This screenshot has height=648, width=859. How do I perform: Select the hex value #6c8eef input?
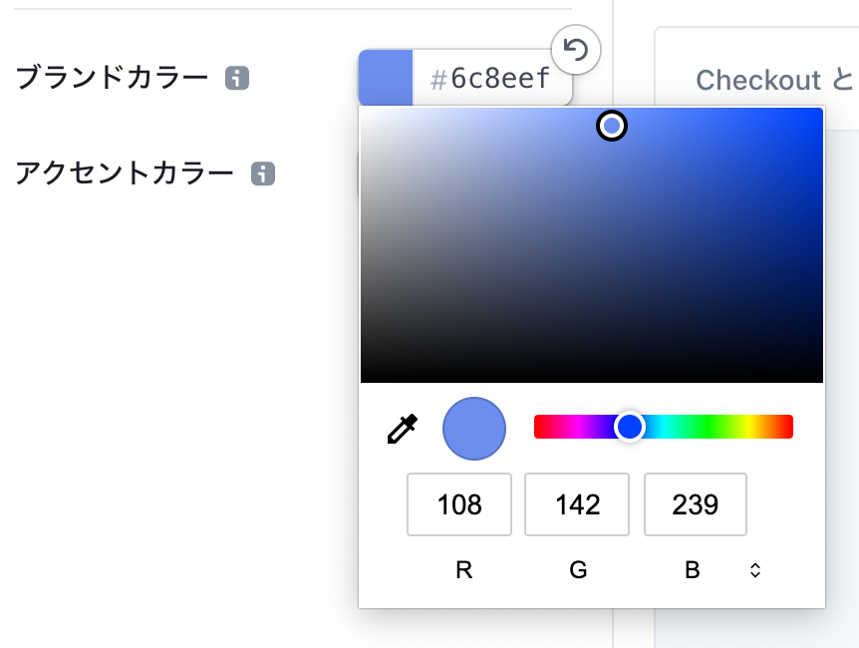tap(490, 75)
